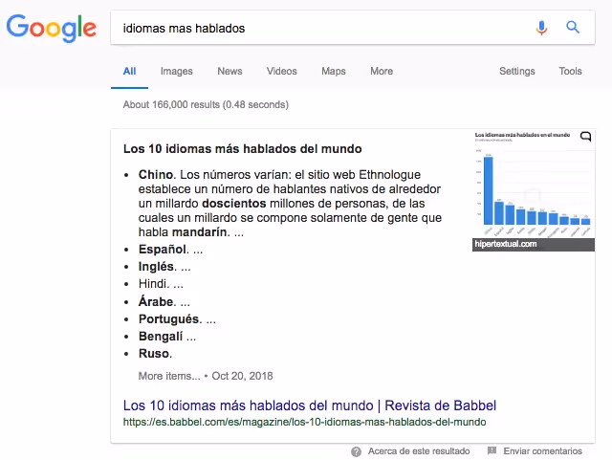Go to the Maps tab
The width and height of the screenshot is (612, 460).
point(334,71)
